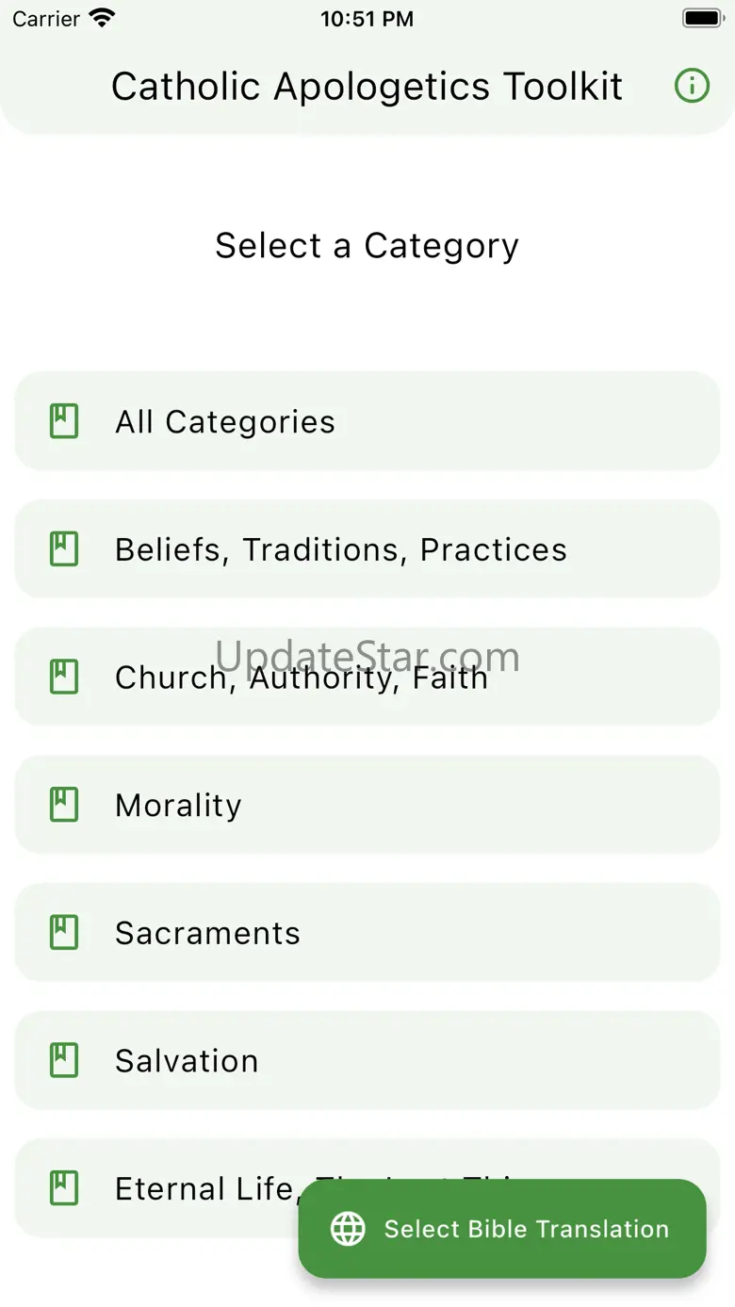Tap the bookmark icon next to Sacraments
The width and height of the screenshot is (735, 1307).
pos(64,933)
